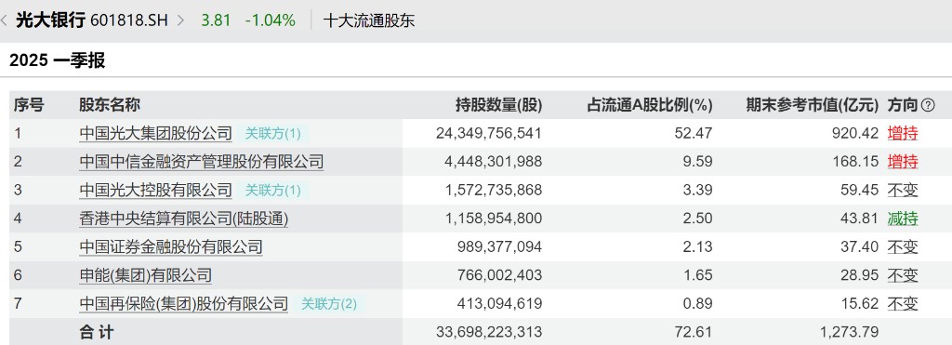Go to previous stock with left chevron

pyautogui.click(x=5, y=20)
